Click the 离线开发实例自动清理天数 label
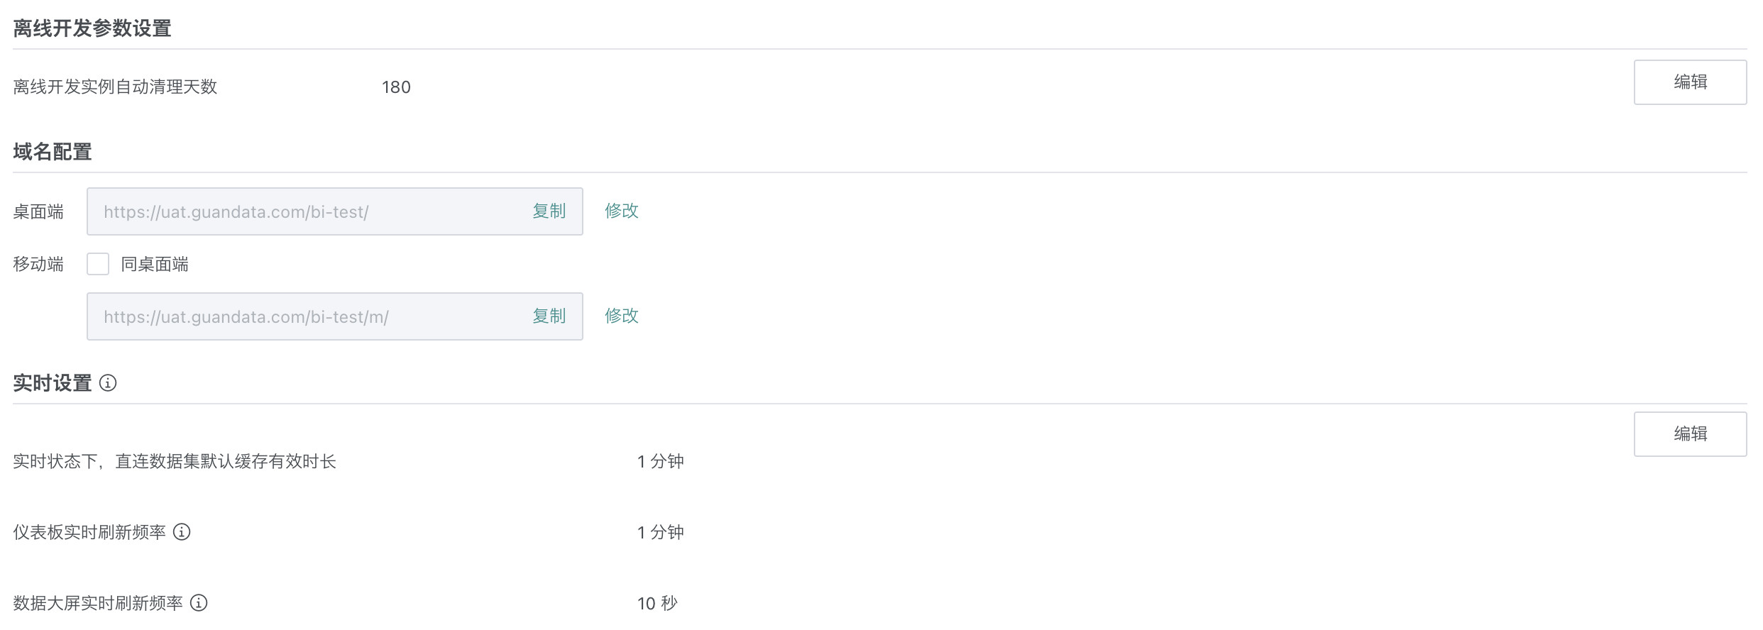Screen dimensions: 1763x630 [x=115, y=87]
